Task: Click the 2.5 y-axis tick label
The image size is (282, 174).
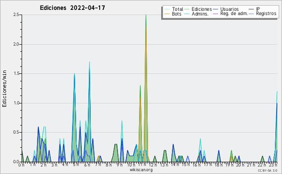Action: [16, 15]
